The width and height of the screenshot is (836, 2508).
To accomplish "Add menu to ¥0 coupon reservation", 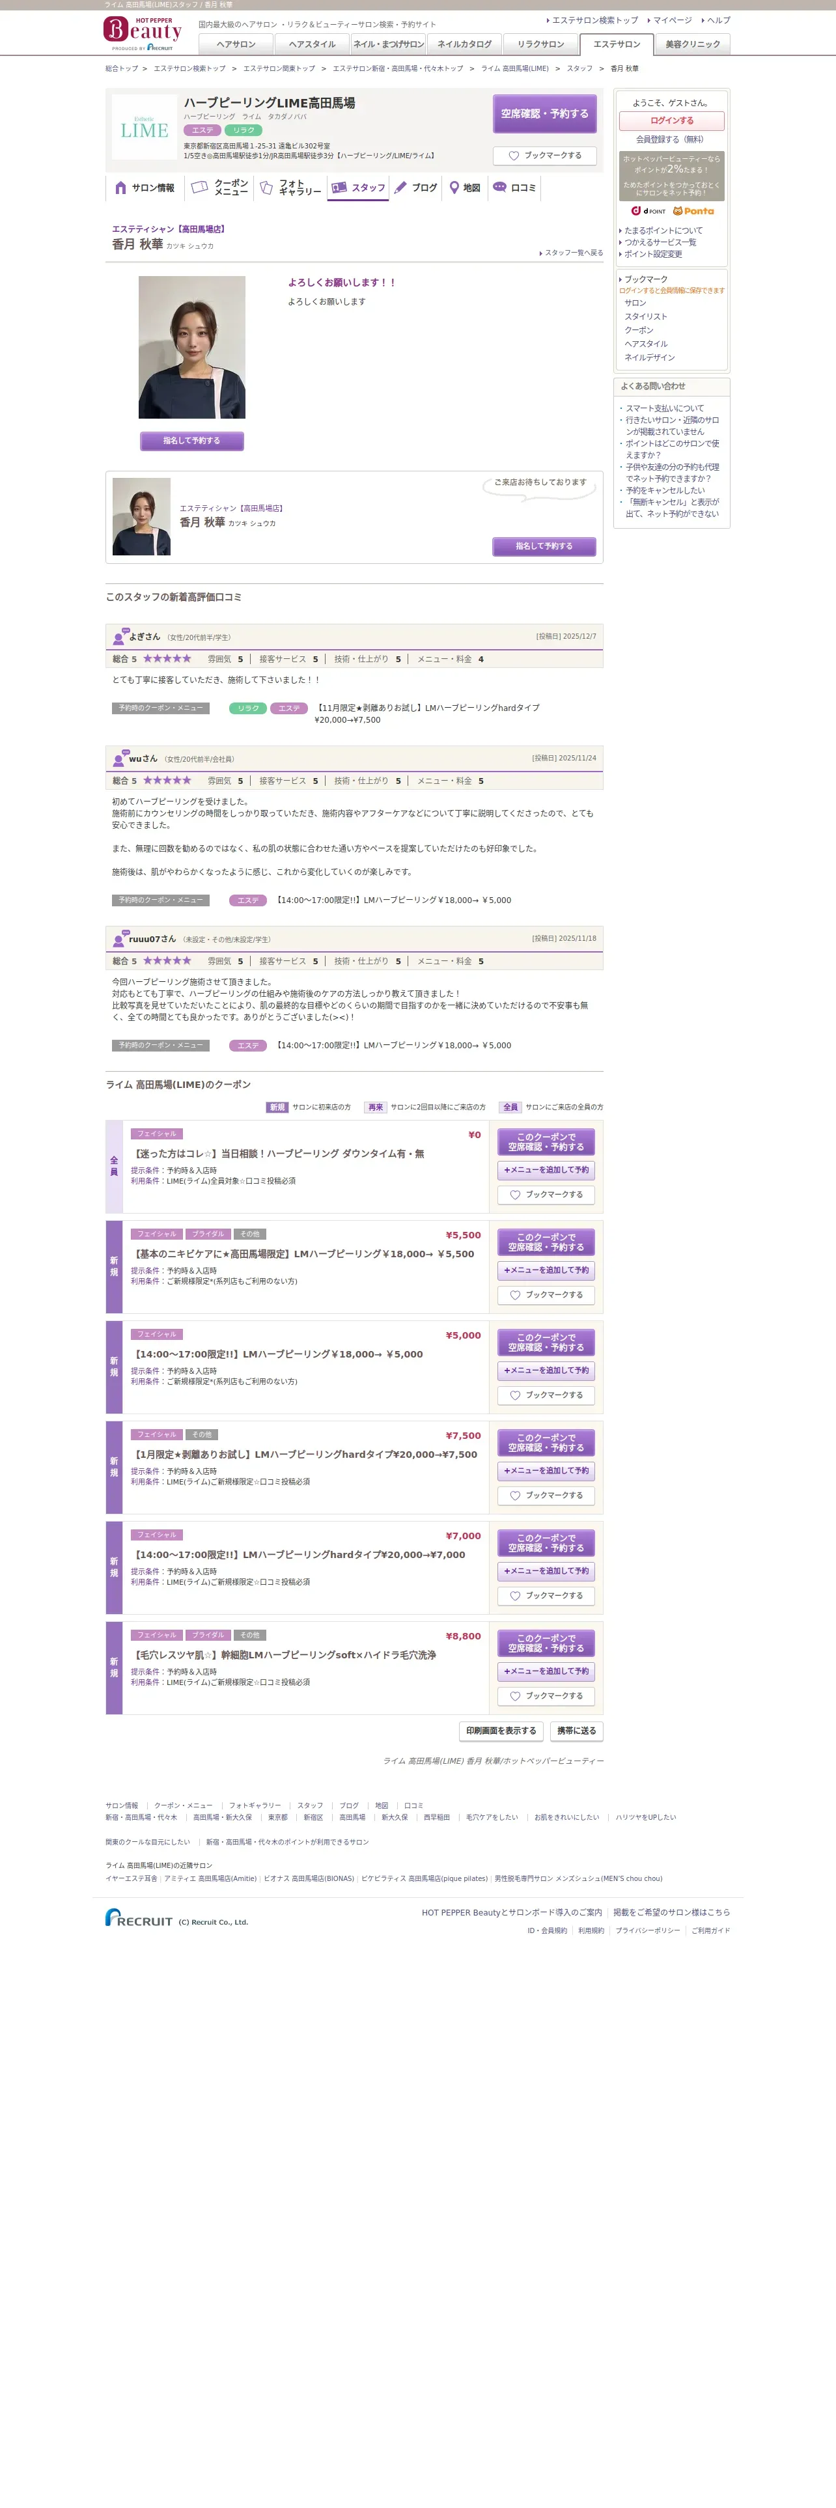I will pos(546,1170).
